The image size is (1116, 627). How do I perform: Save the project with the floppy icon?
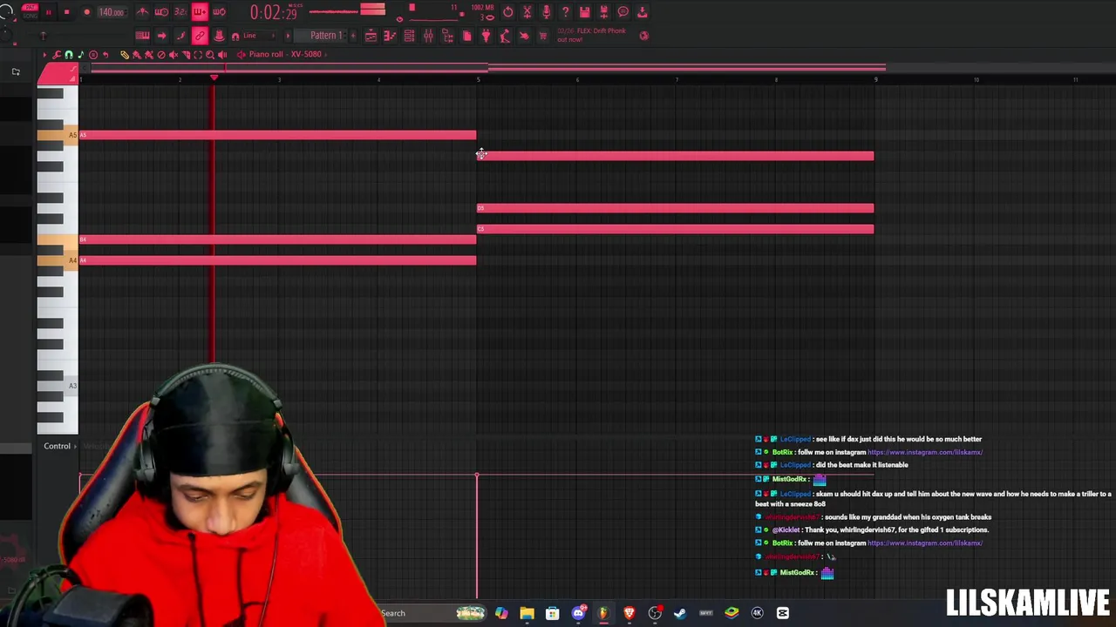[584, 11]
